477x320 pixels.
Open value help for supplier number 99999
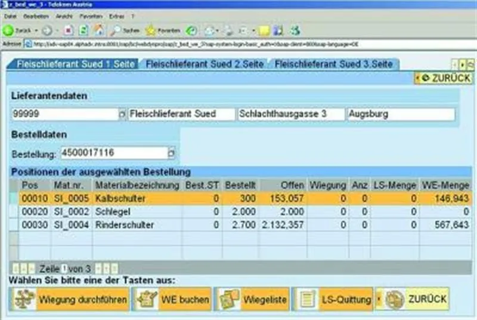tap(122, 114)
